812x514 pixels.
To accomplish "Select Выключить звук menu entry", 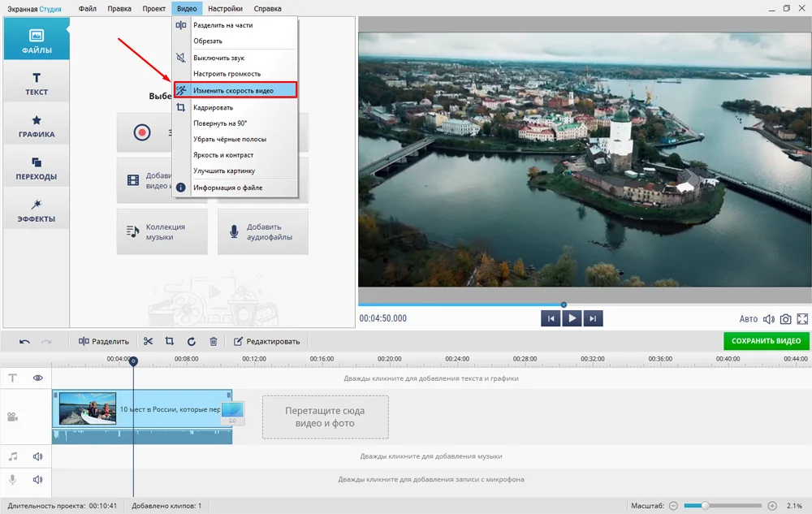I will pyautogui.click(x=235, y=58).
